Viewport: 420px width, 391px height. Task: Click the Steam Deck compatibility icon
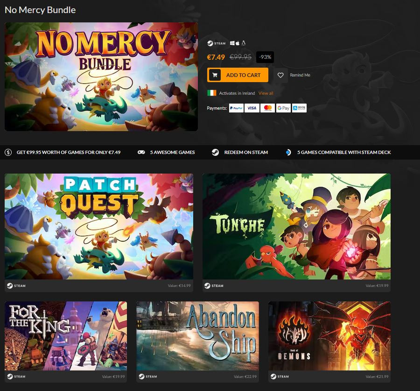(288, 153)
